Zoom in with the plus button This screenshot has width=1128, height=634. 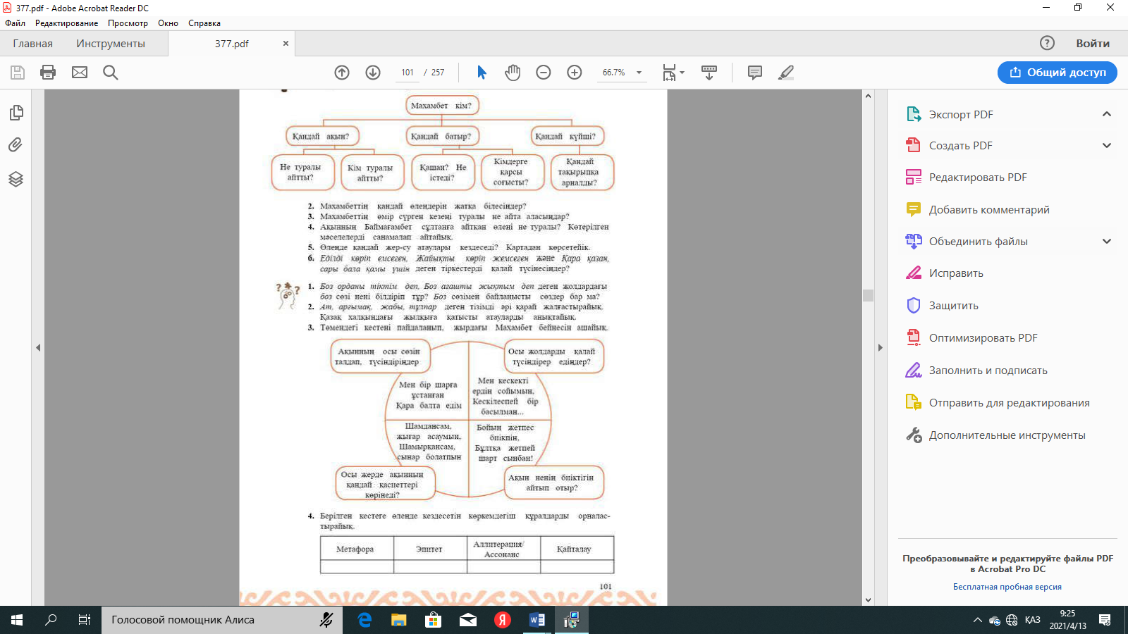click(x=575, y=73)
